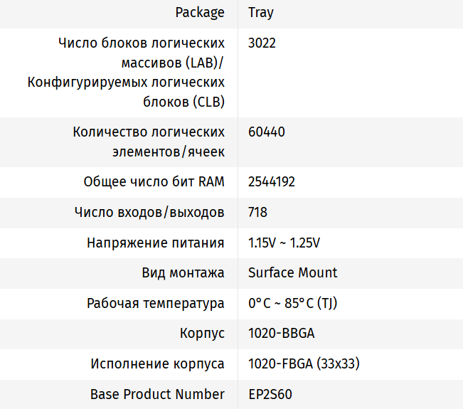Click the "Общее число бит RAM" label
Image resolution: width=463 pixels, height=409 pixels.
point(154,182)
